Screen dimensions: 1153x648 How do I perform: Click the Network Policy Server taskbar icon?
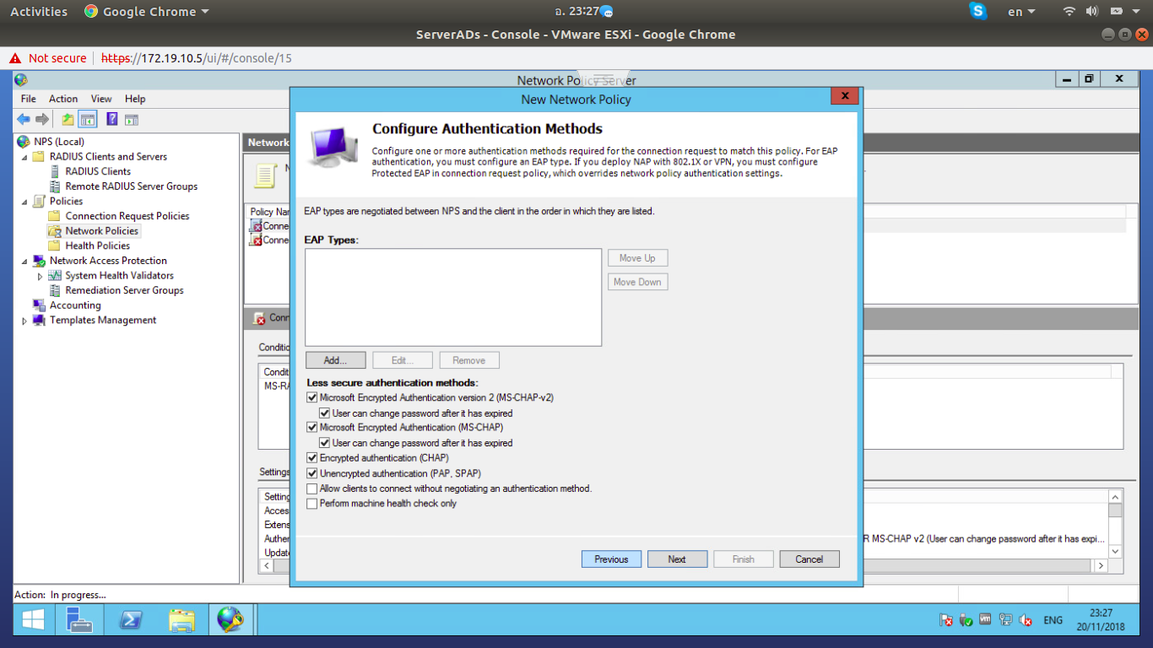click(x=230, y=620)
